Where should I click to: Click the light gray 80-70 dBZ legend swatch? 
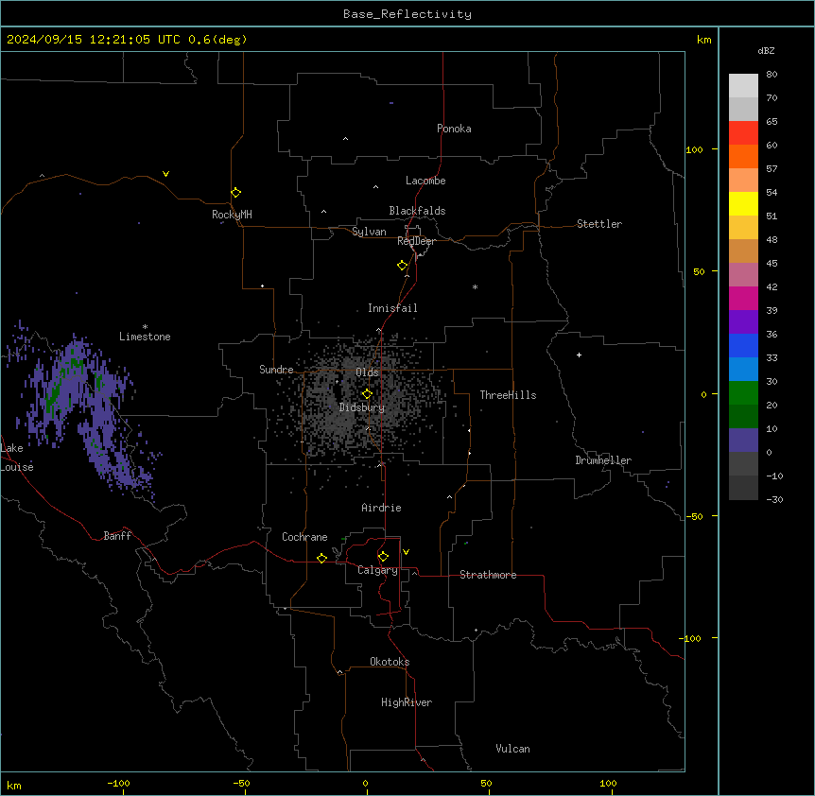coord(743,86)
